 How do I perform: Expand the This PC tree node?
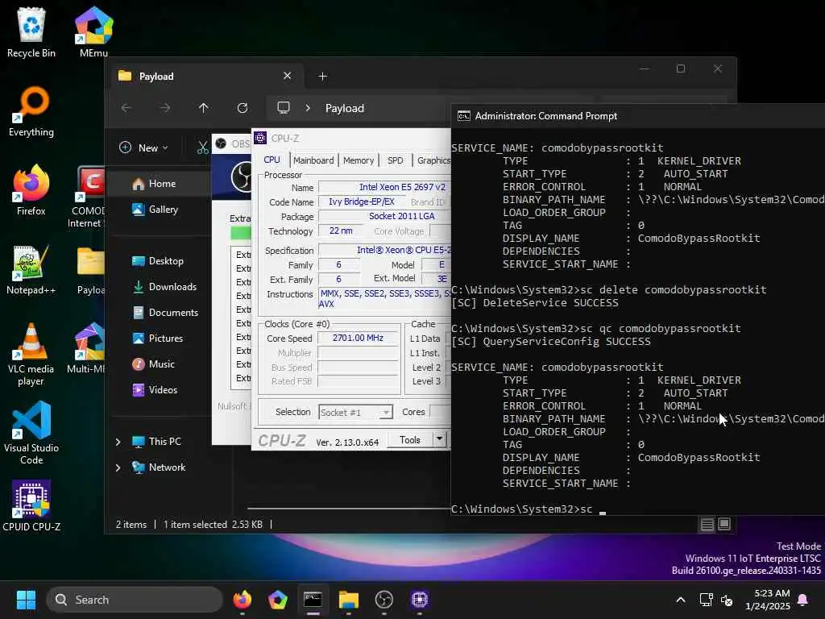[118, 442]
